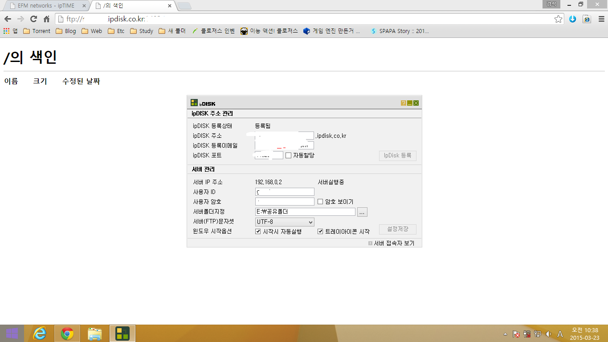Open the 경석 profile menu
This screenshot has height=342, width=608.
[551, 4]
